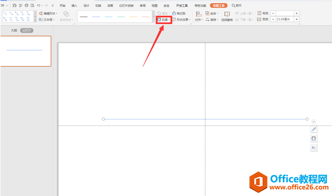Image resolution: width=332 pixels, height=196 pixels.
Task: Undo the last action
Action: click(39, 6)
